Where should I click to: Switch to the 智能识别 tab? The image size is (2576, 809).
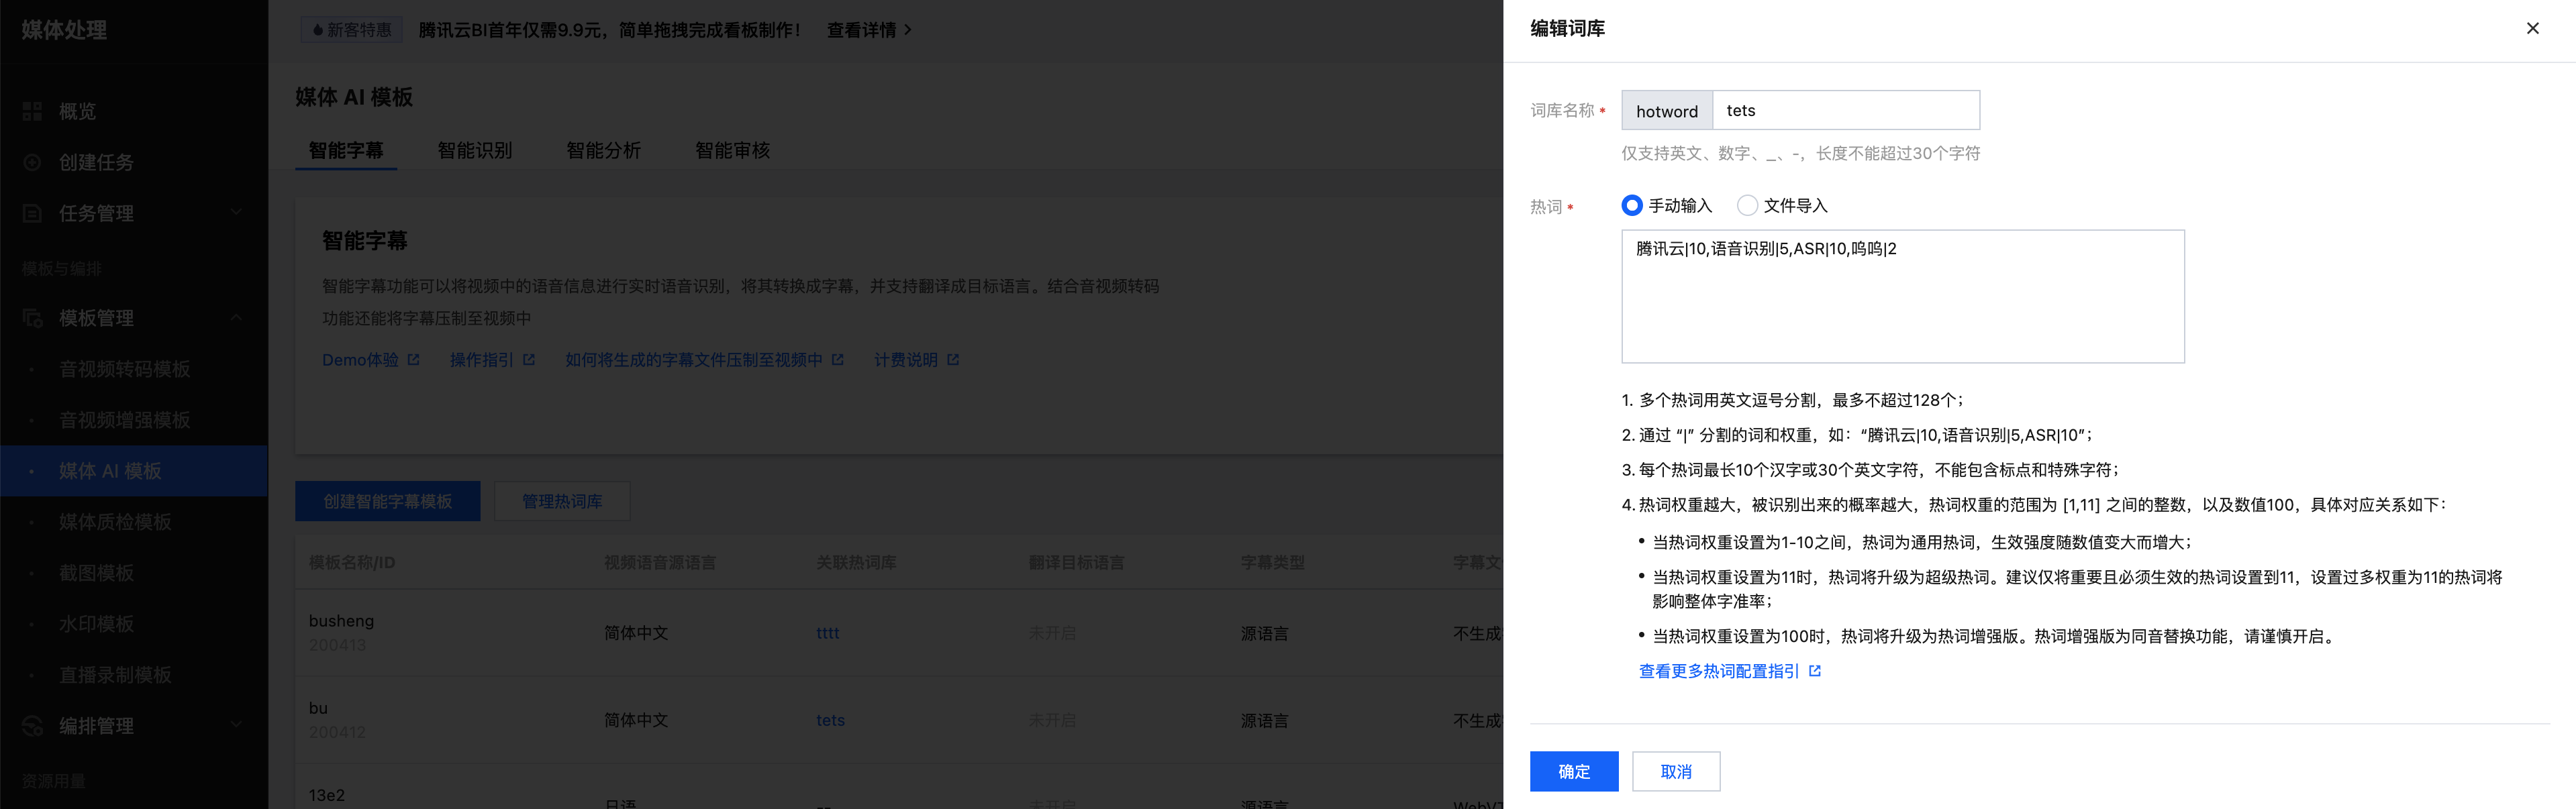[475, 150]
